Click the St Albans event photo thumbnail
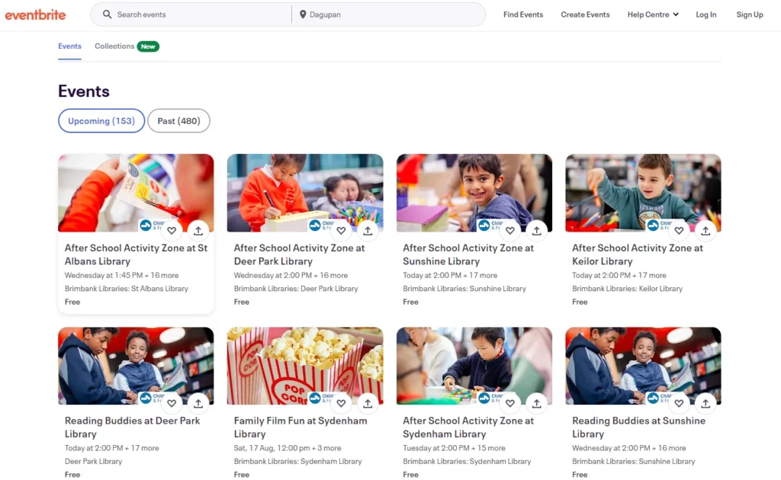 click(136, 193)
